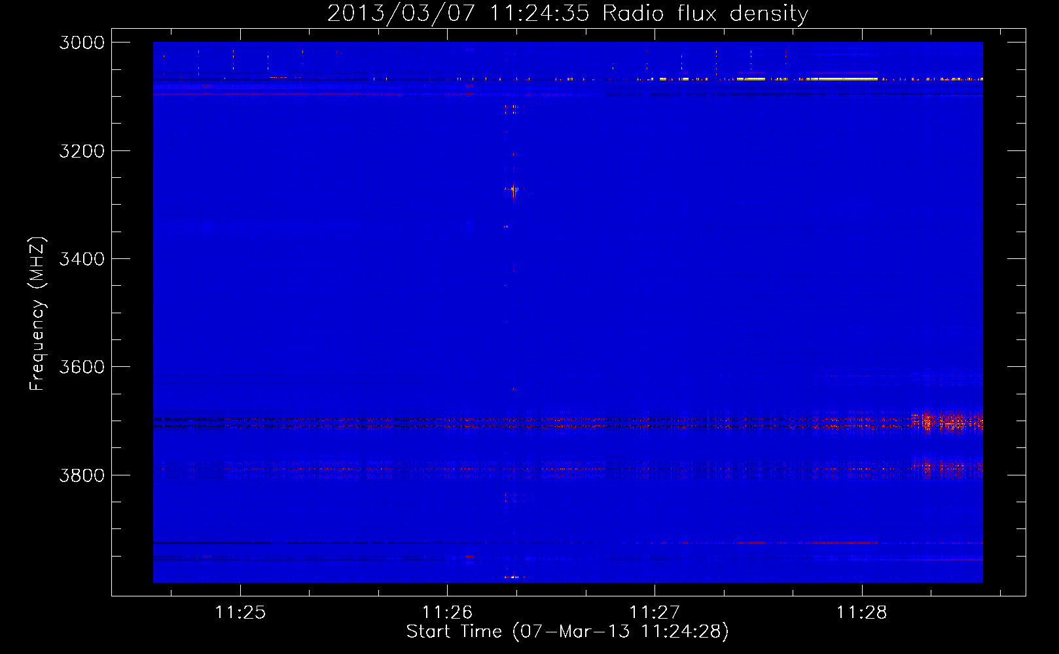Click the 11:26 time tick label

click(x=447, y=612)
